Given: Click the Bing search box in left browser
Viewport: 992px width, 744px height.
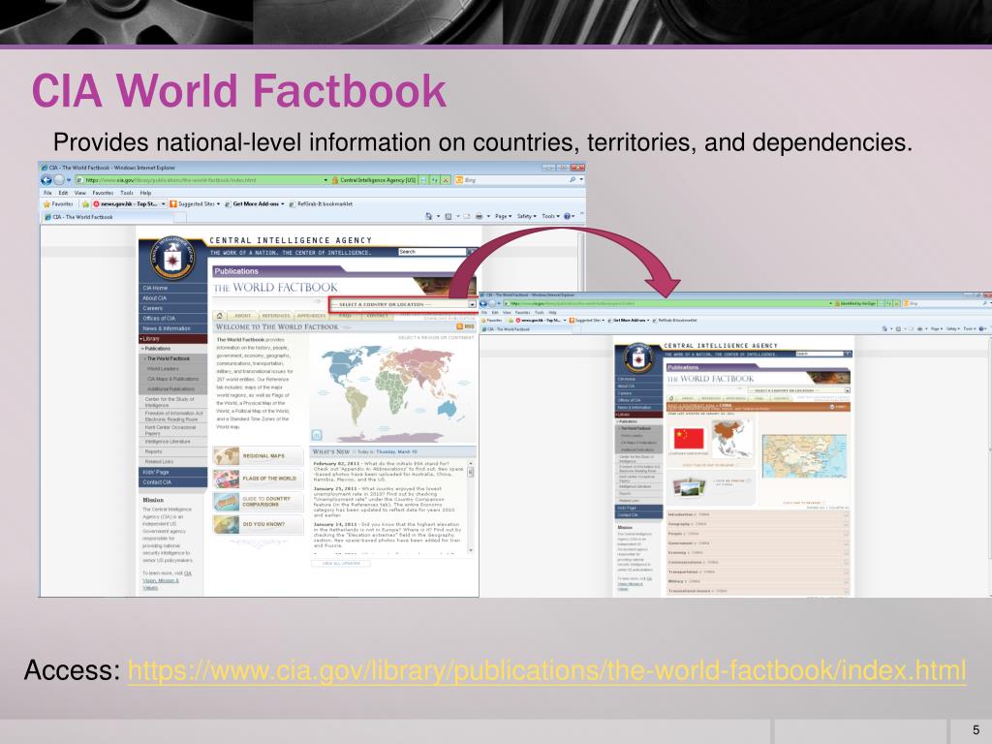Looking at the screenshot, I should (x=513, y=180).
